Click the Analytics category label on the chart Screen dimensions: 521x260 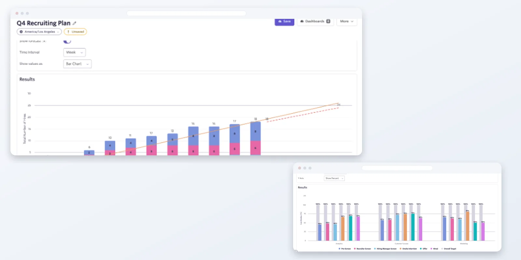coord(339,243)
